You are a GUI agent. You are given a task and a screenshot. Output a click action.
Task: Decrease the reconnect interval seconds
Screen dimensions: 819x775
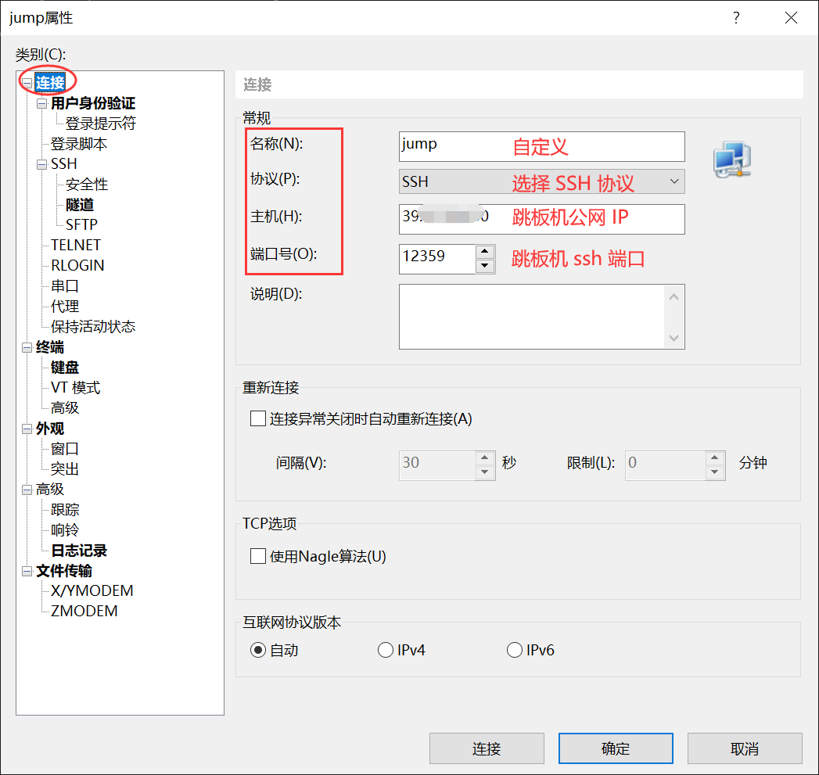(x=485, y=472)
